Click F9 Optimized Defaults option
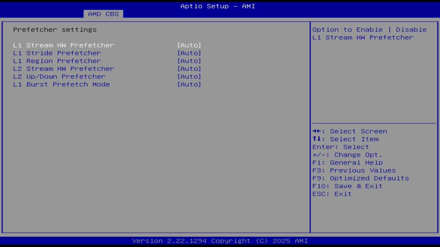 click(x=360, y=178)
